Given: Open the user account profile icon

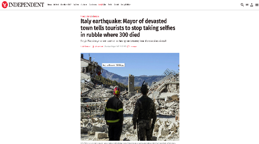Looking at the screenshot, I should (x=252, y=5).
